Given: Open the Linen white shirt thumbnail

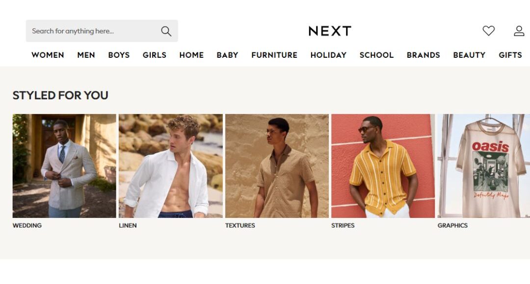Looking at the screenshot, I should tap(171, 166).
